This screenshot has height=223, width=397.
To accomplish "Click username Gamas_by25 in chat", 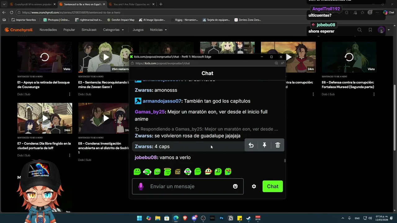I will [x=149, y=112].
